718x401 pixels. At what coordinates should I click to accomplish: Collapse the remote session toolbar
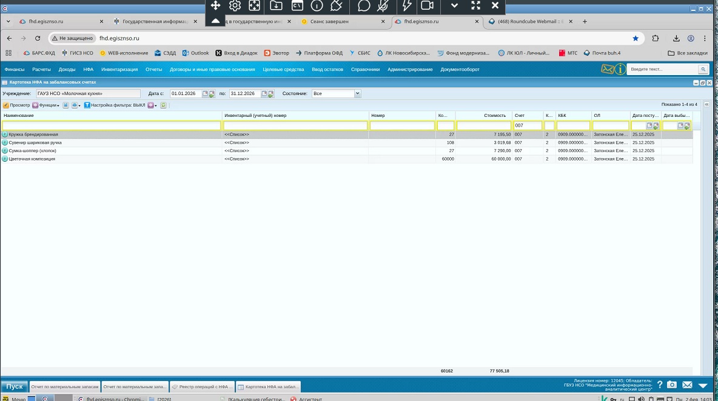(215, 21)
